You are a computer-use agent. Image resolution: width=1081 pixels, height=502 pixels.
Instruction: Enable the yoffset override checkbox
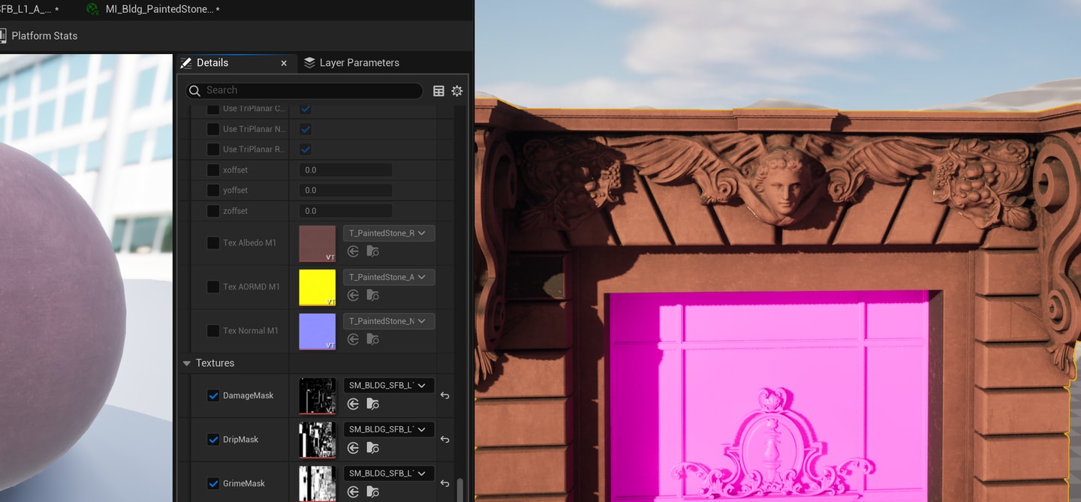tap(213, 191)
